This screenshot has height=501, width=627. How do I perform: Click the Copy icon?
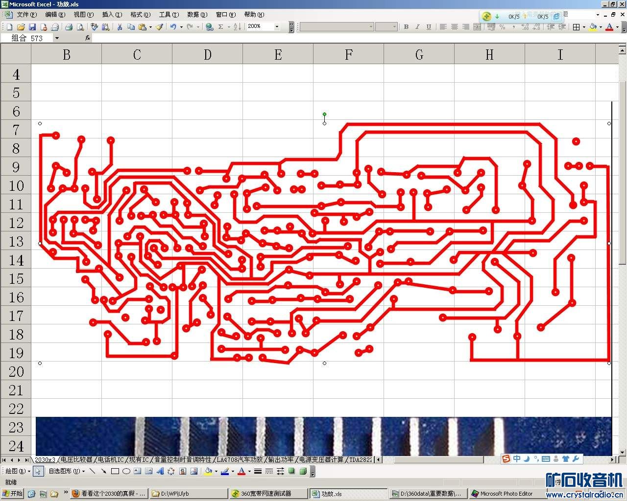131,27
